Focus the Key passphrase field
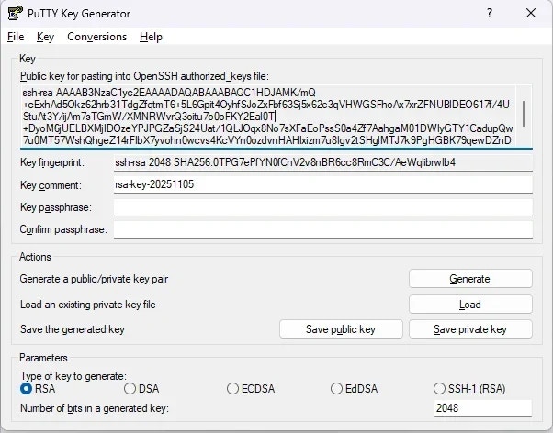Screen dimensions: 553x433 [x=323, y=207]
